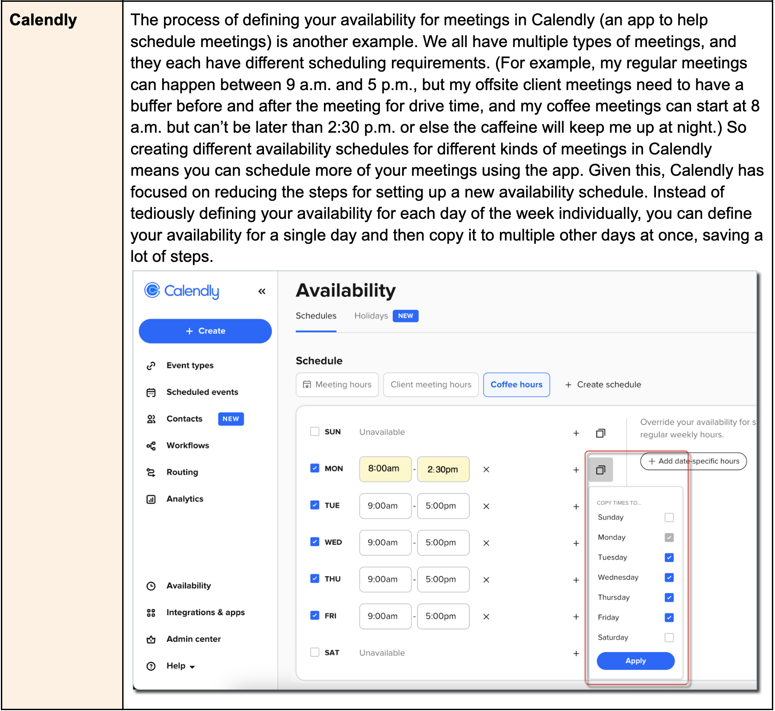Click Apply to copy times
Screen dimensions: 775x711
(x=635, y=661)
